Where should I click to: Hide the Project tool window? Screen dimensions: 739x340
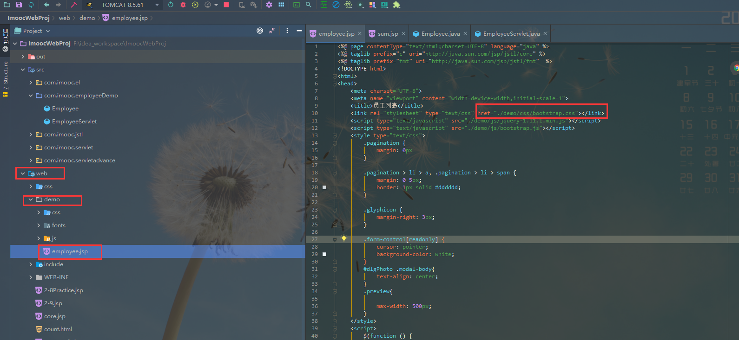point(299,31)
